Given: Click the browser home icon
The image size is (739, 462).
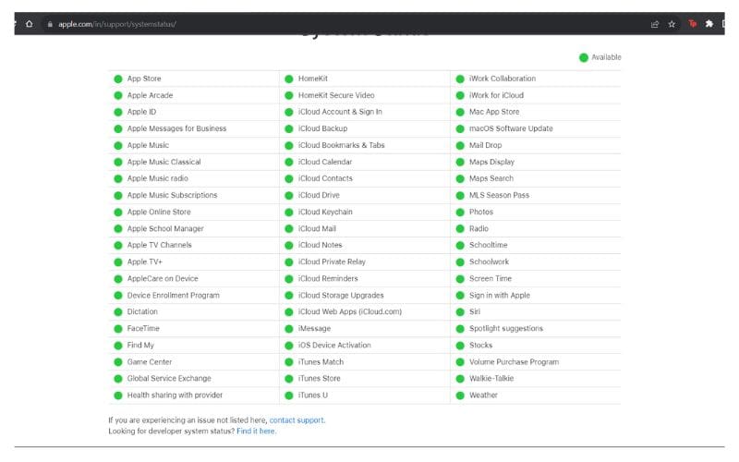Looking at the screenshot, I should click(x=30, y=24).
